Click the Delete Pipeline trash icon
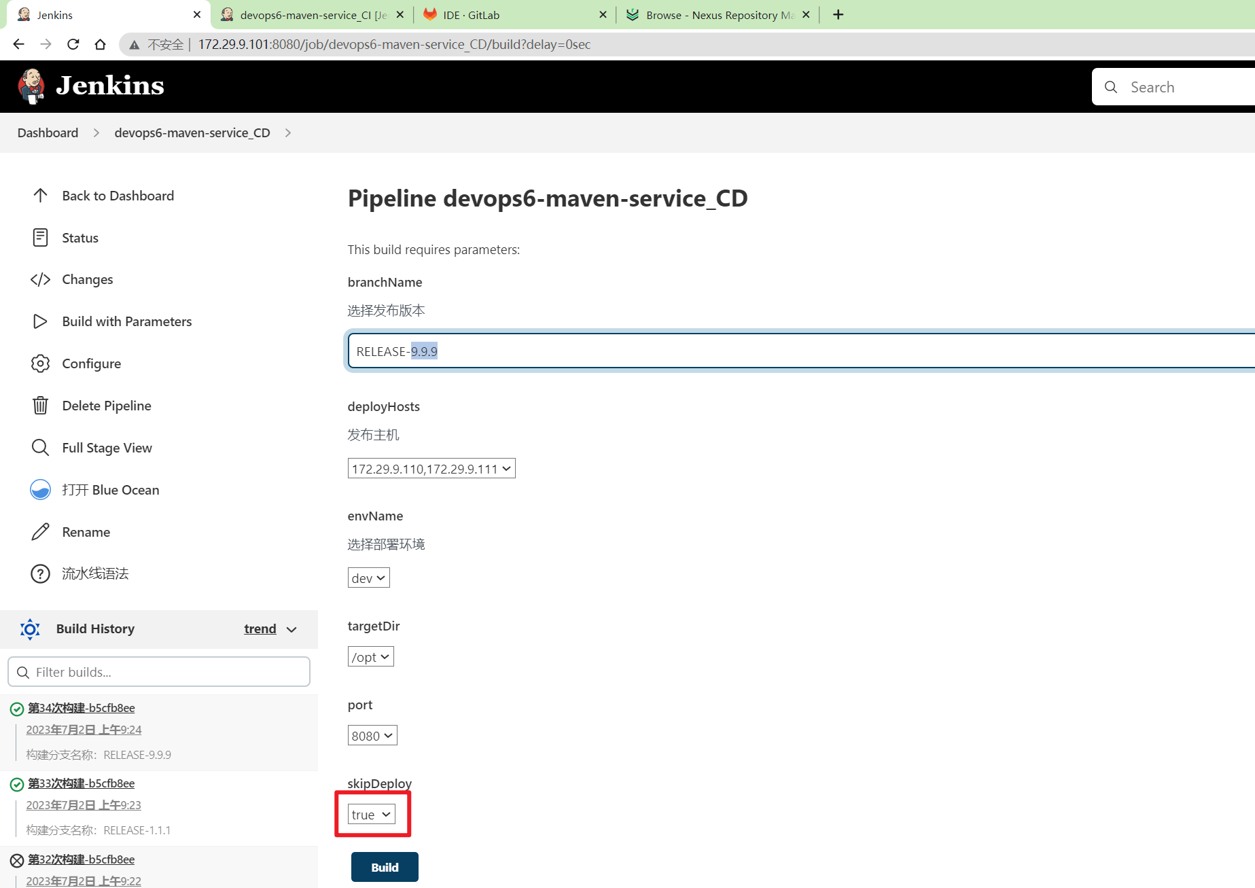Image resolution: width=1255 pixels, height=888 pixels. point(40,406)
